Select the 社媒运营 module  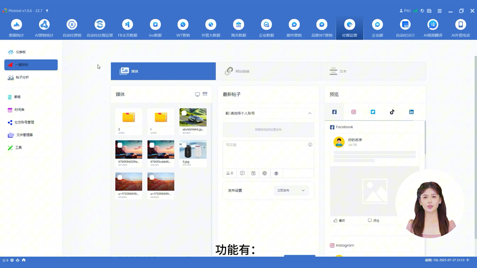(349, 28)
